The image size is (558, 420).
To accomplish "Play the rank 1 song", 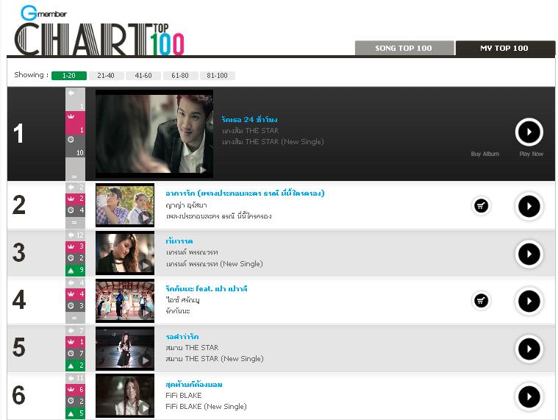I will 529,132.
